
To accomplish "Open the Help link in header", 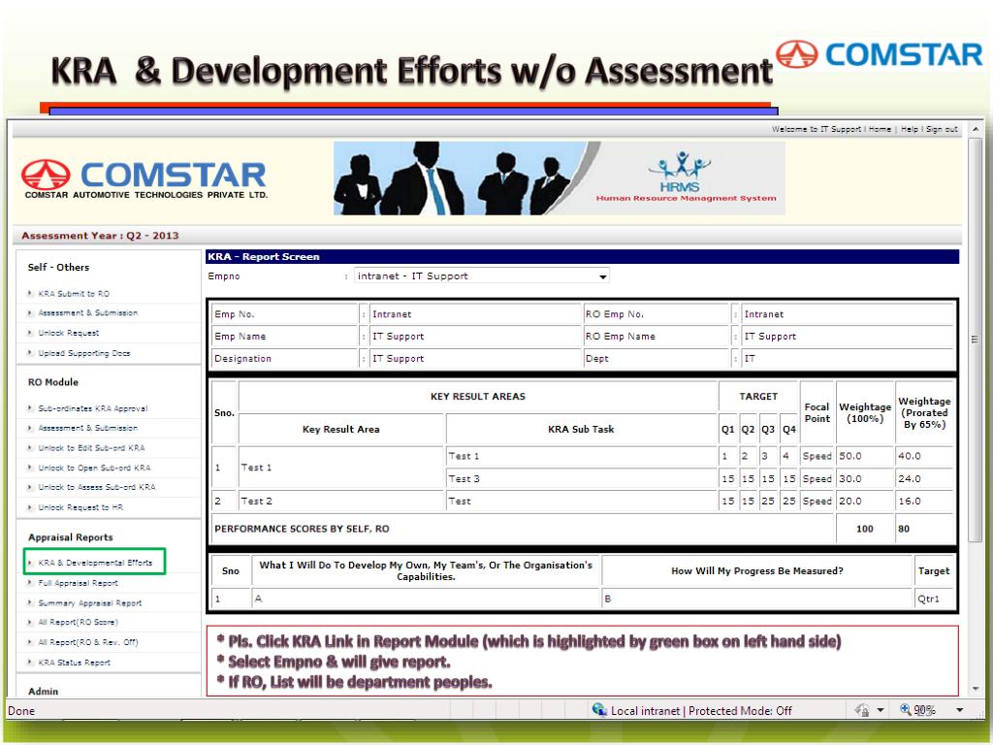I will pyautogui.click(x=910, y=129).
